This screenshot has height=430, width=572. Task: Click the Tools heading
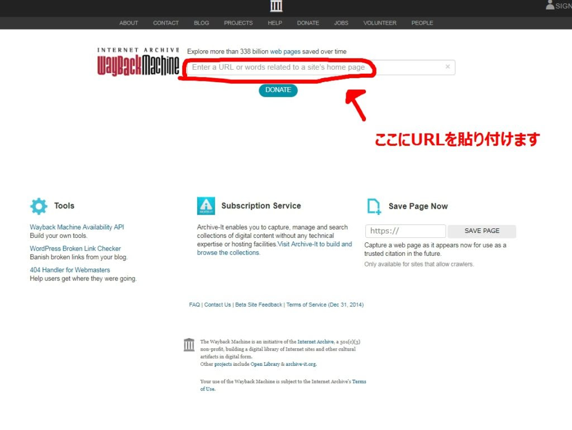tap(64, 206)
